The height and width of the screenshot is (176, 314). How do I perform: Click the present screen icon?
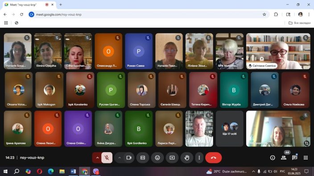point(172,158)
